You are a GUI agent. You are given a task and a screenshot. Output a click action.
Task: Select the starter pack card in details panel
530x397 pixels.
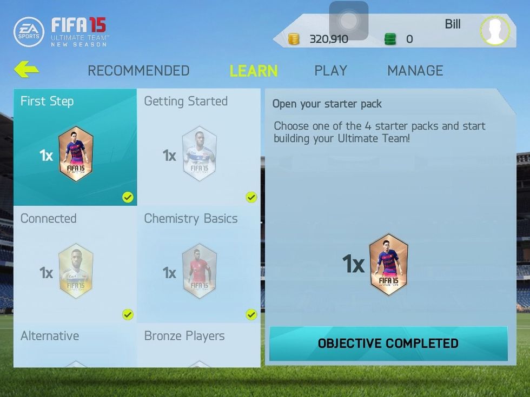[389, 264]
